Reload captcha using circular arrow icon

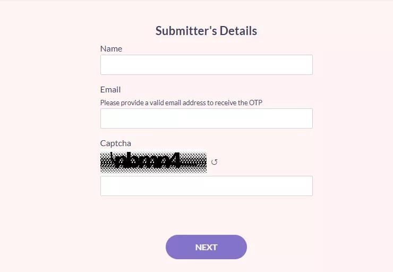point(214,162)
